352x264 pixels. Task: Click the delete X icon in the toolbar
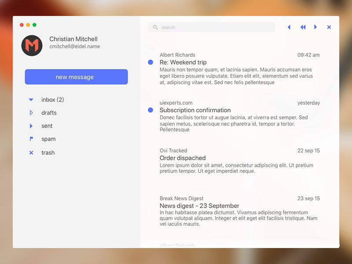[x=329, y=27]
